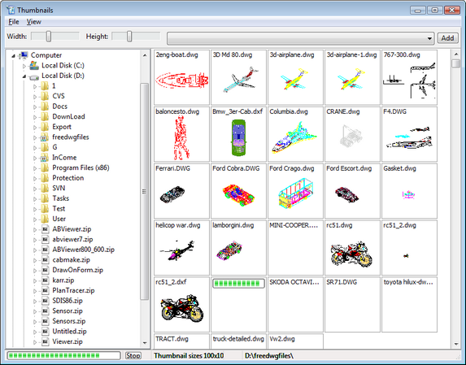The width and height of the screenshot is (466, 365).
Task: Select the 2eng-boat.dwg thumbnail
Action: pyautogui.click(x=181, y=77)
